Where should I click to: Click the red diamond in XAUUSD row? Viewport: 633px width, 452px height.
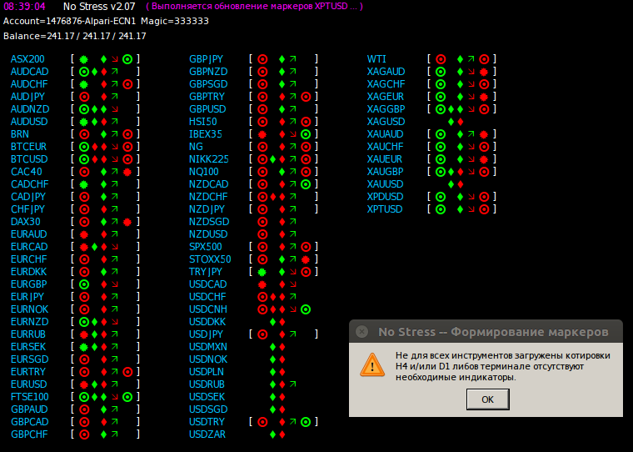pos(461,184)
